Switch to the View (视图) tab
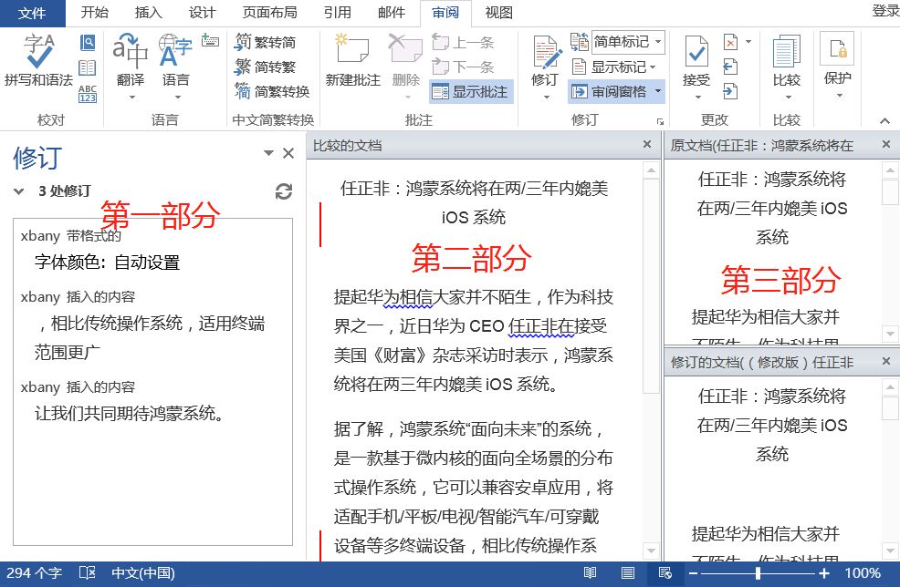900x587 pixels. point(498,13)
